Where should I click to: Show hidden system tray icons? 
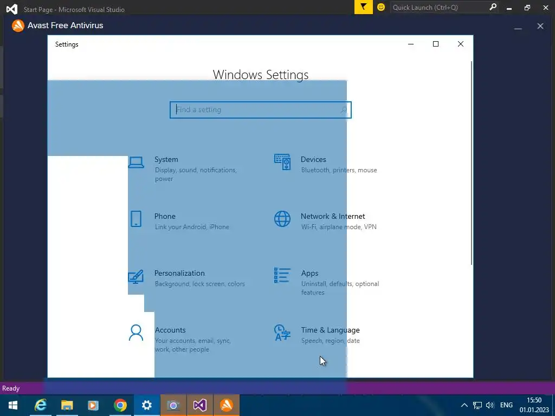[x=464, y=405]
